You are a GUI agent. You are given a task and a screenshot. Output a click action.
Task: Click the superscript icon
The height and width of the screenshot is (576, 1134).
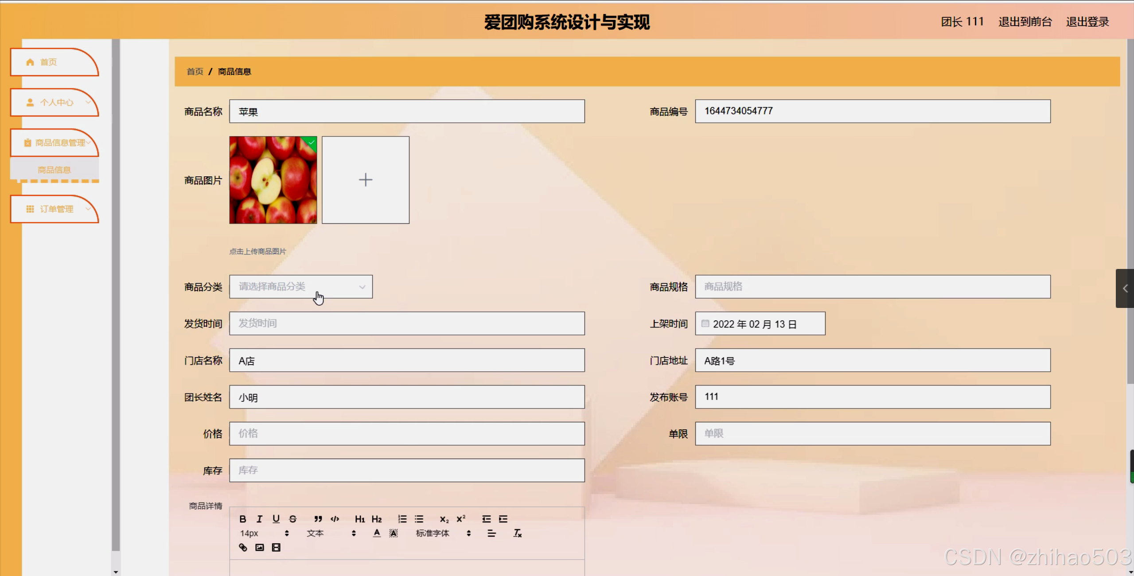pyautogui.click(x=461, y=518)
